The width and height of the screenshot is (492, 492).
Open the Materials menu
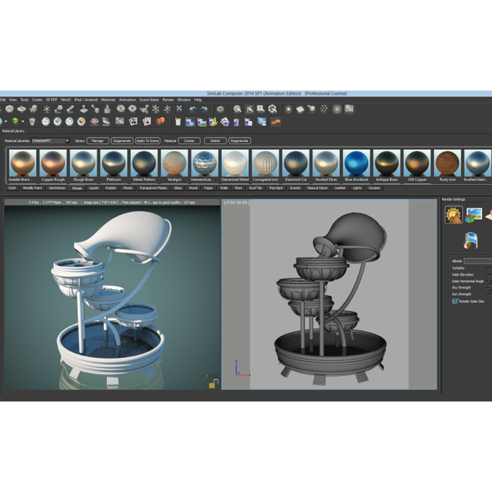click(108, 100)
